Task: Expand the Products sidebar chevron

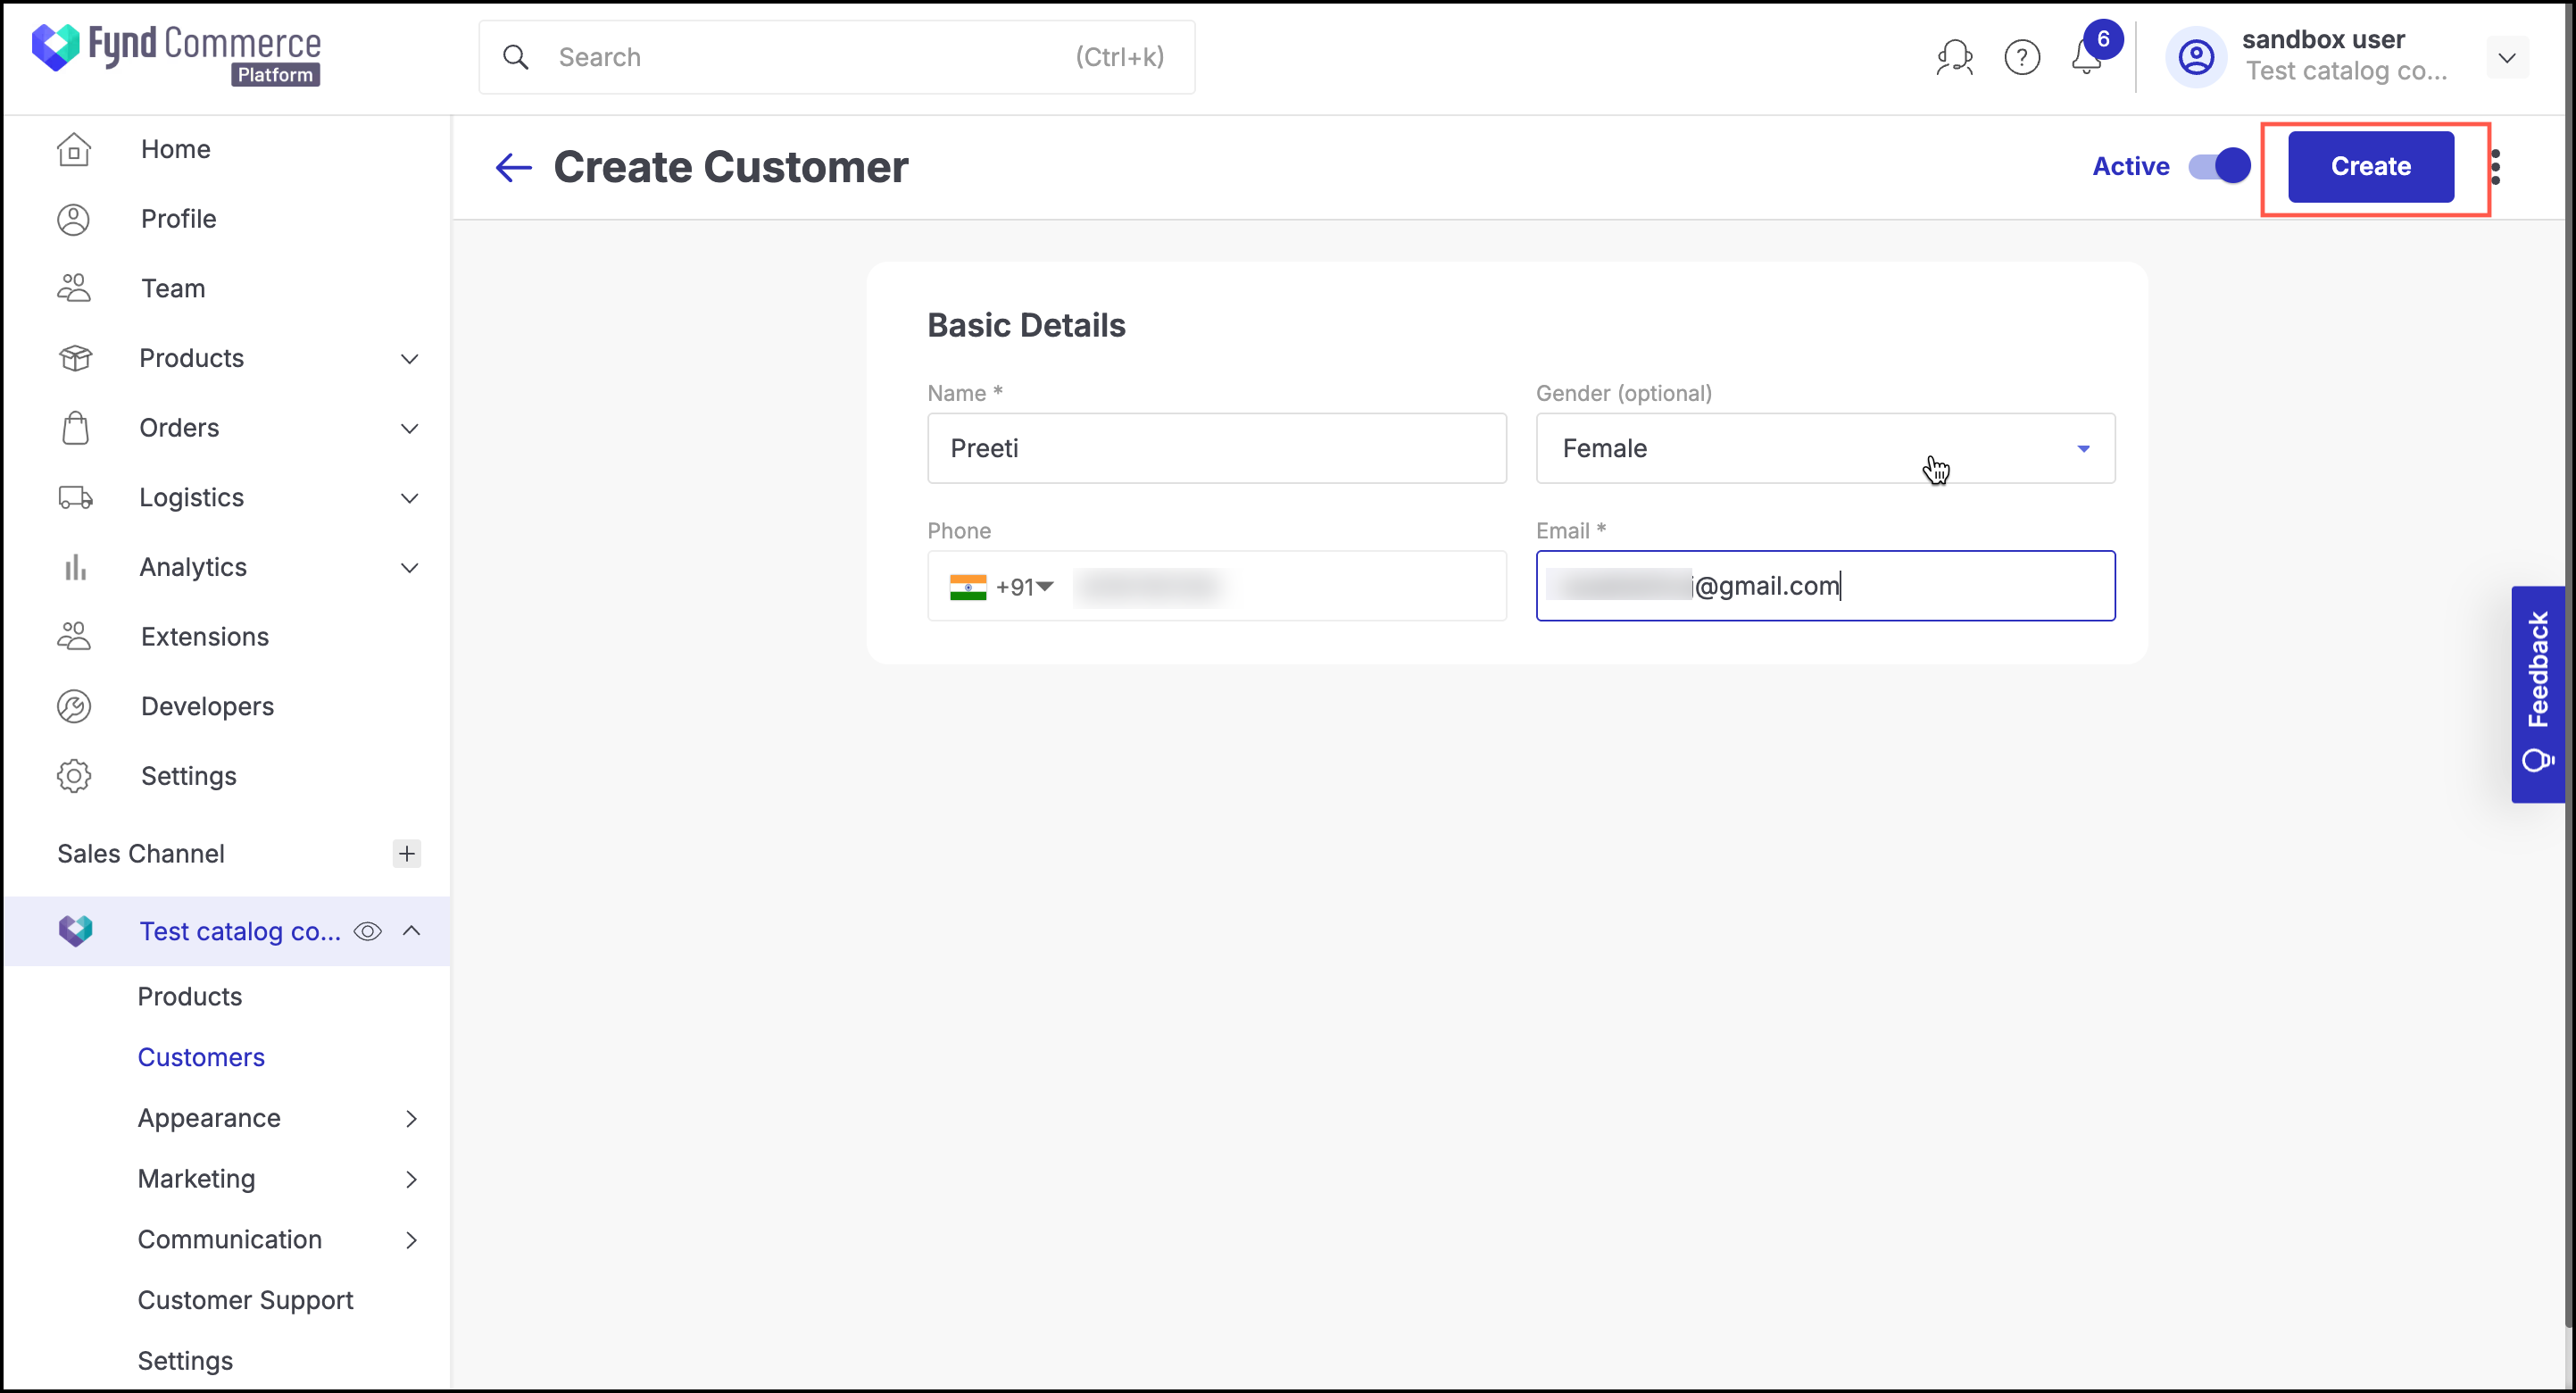Action: click(409, 358)
